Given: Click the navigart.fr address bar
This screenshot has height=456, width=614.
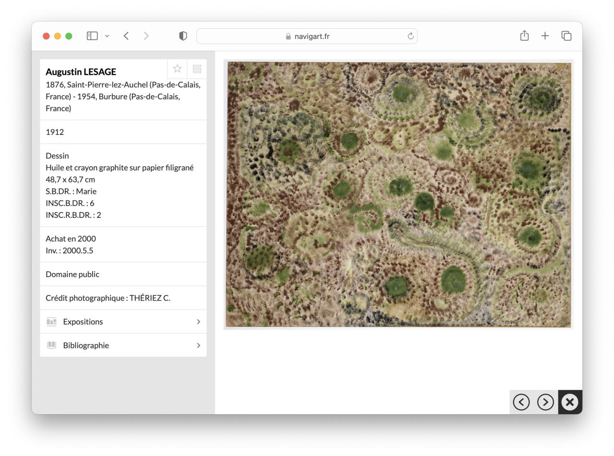Looking at the screenshot, I should (307, 36).
